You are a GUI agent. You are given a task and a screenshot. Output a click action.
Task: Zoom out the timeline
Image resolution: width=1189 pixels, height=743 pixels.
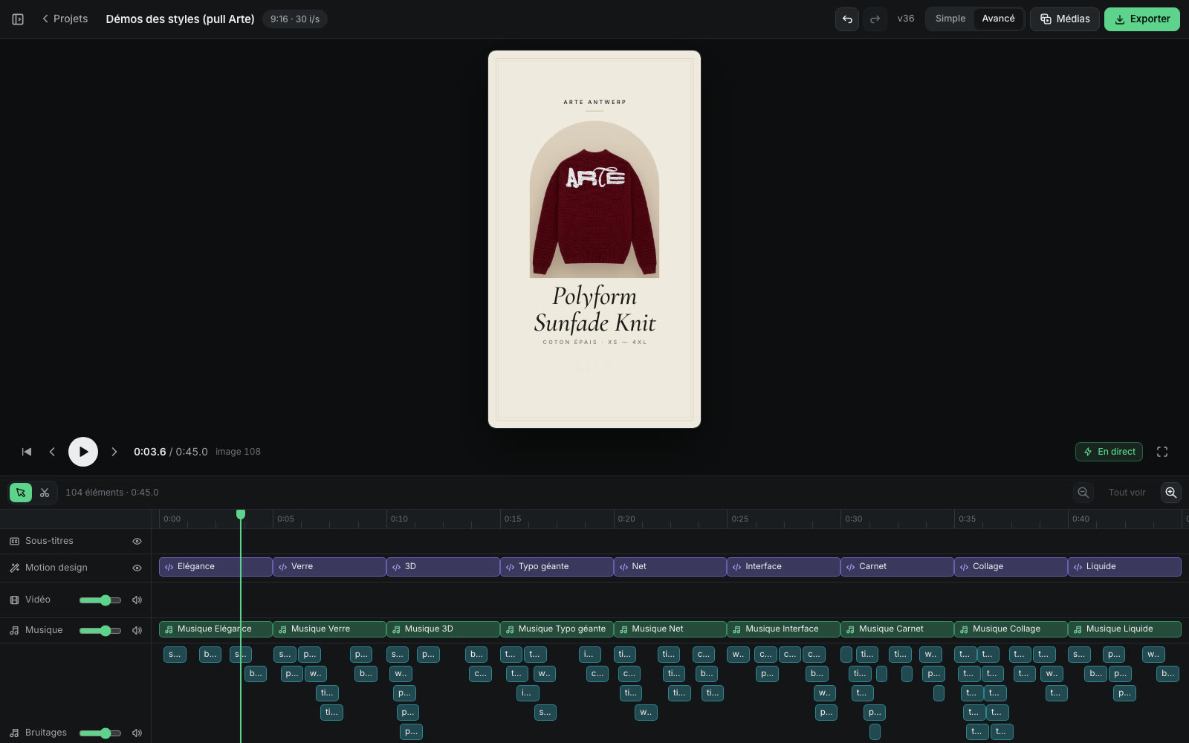(x=1083, y=493)
